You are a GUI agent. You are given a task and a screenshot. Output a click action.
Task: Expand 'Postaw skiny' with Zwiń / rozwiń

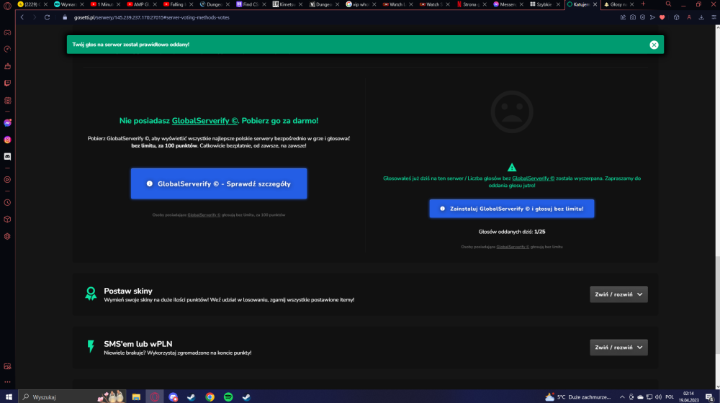pyautogui.click(x=618, y=294)
